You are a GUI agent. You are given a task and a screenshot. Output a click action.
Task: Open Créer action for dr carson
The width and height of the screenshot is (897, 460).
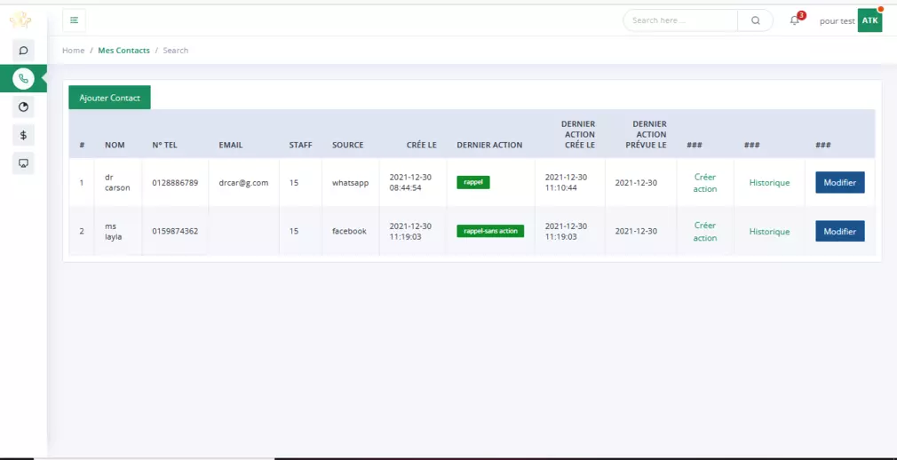[705, 183]
